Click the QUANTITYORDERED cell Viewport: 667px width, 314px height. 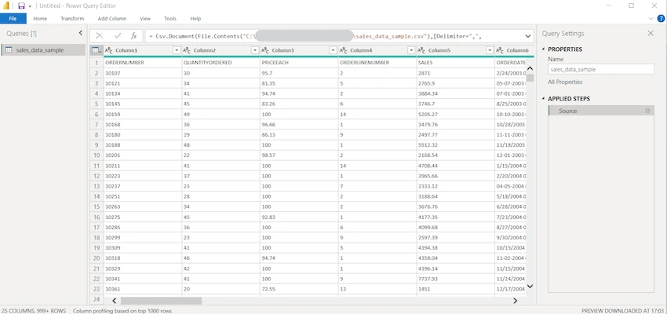(221, 63)
